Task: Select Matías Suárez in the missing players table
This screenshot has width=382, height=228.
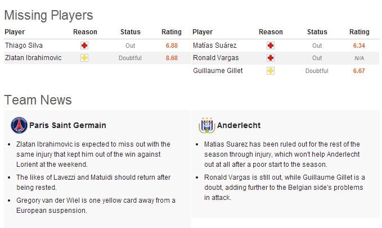Action: 214,45
